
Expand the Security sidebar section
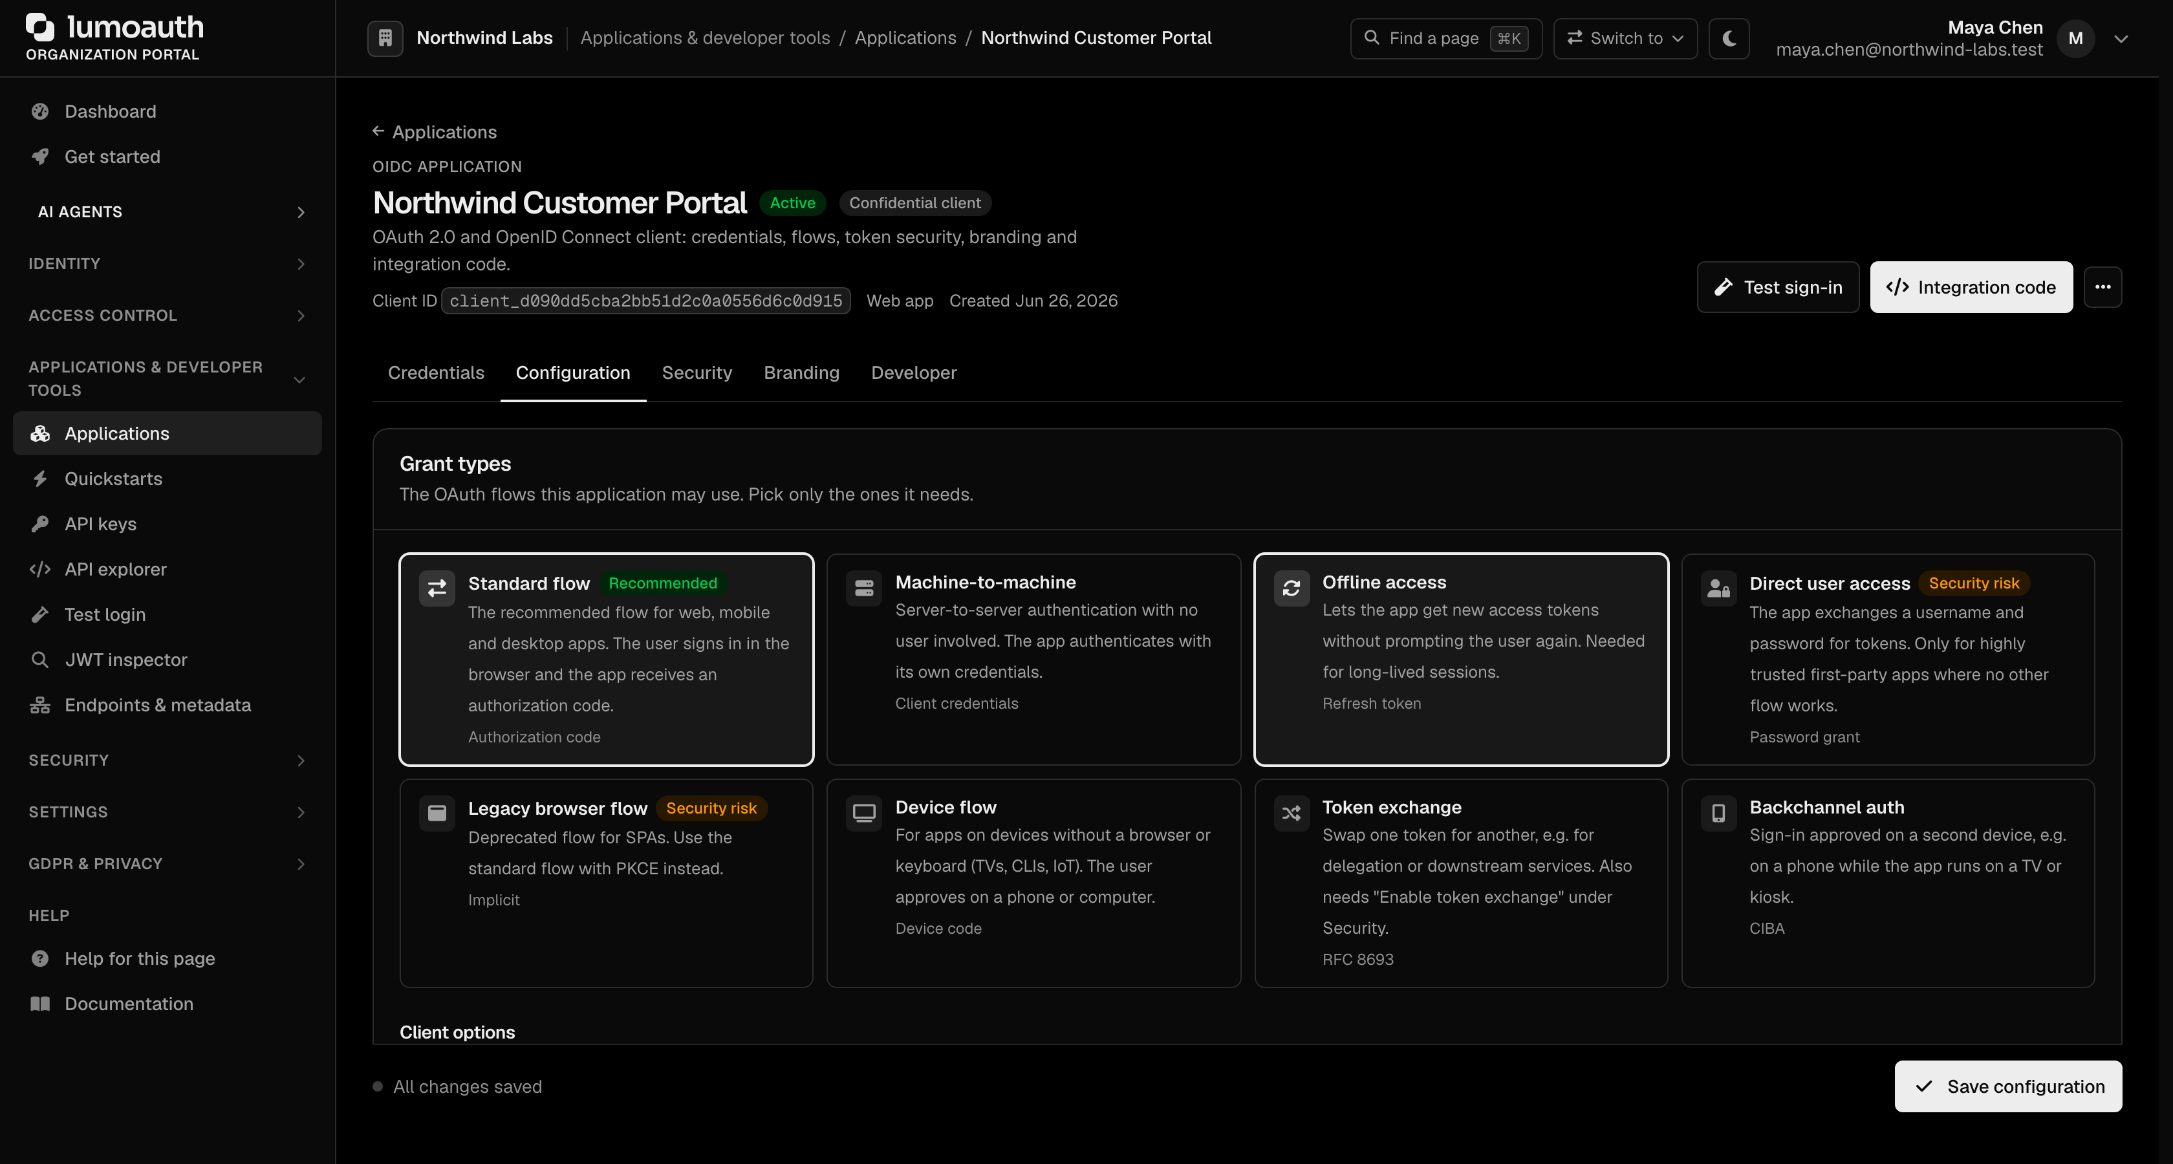tap(167, 760)
